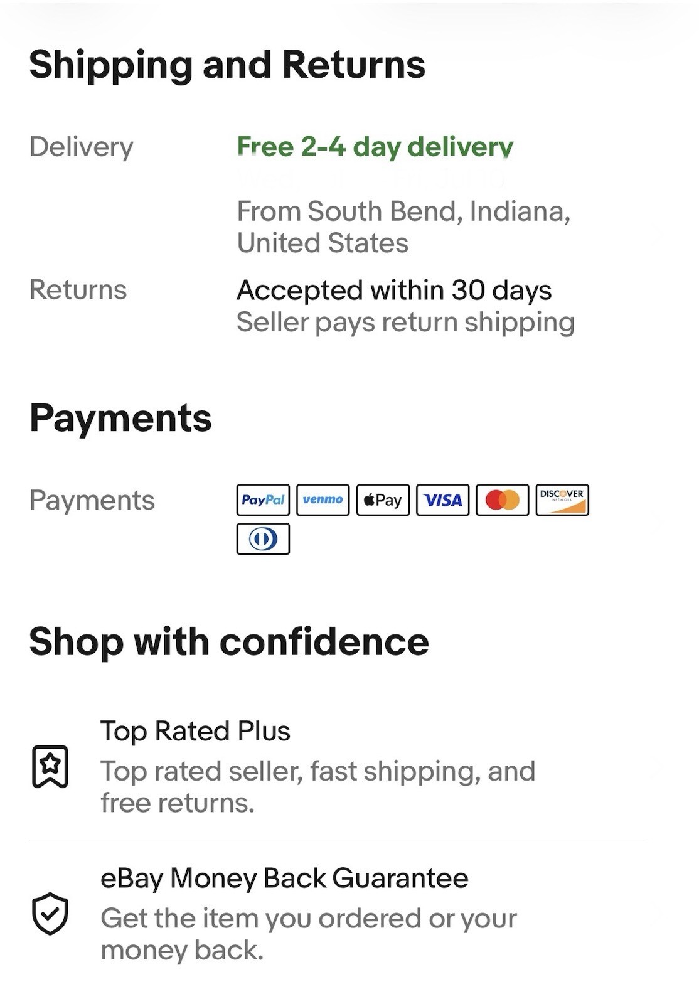Tap From South Bend, Indiana location text
699x1004 pixels.
403,227
